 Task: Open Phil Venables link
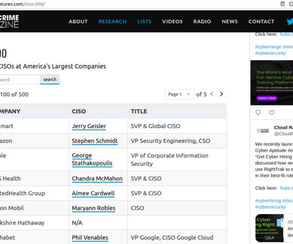(x=90, y=237)
